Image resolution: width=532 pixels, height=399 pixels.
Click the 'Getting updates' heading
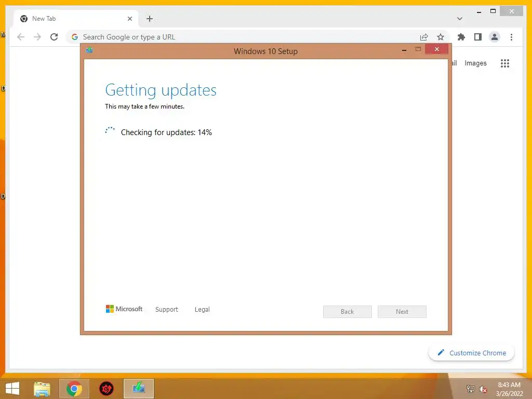161,90
